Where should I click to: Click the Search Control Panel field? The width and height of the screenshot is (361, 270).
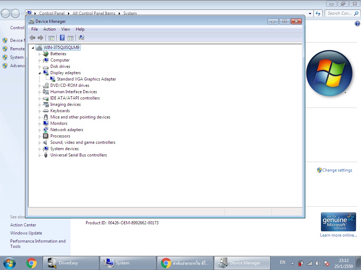342,14
